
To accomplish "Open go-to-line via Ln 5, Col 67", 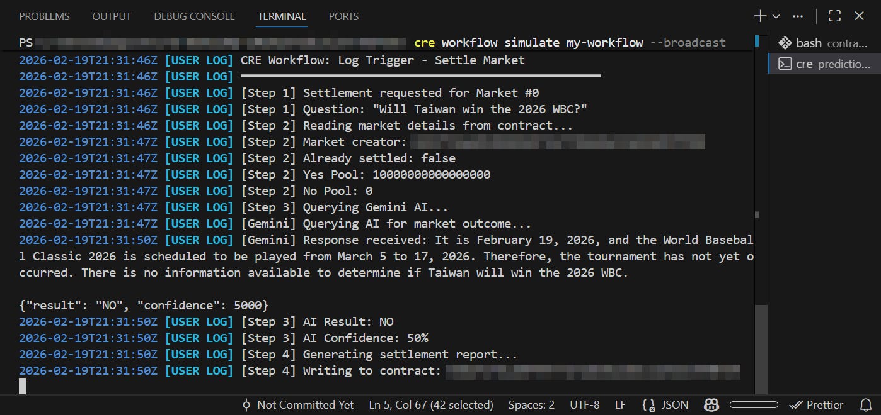I will [x=431, y=405].
